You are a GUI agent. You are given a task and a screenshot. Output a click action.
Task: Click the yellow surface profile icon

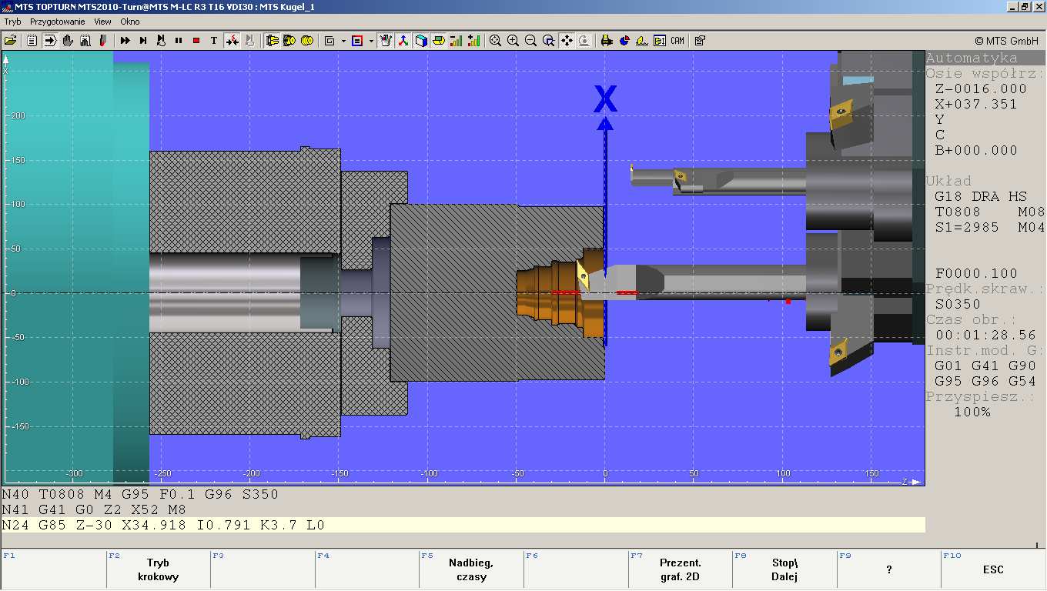point(642,40)
